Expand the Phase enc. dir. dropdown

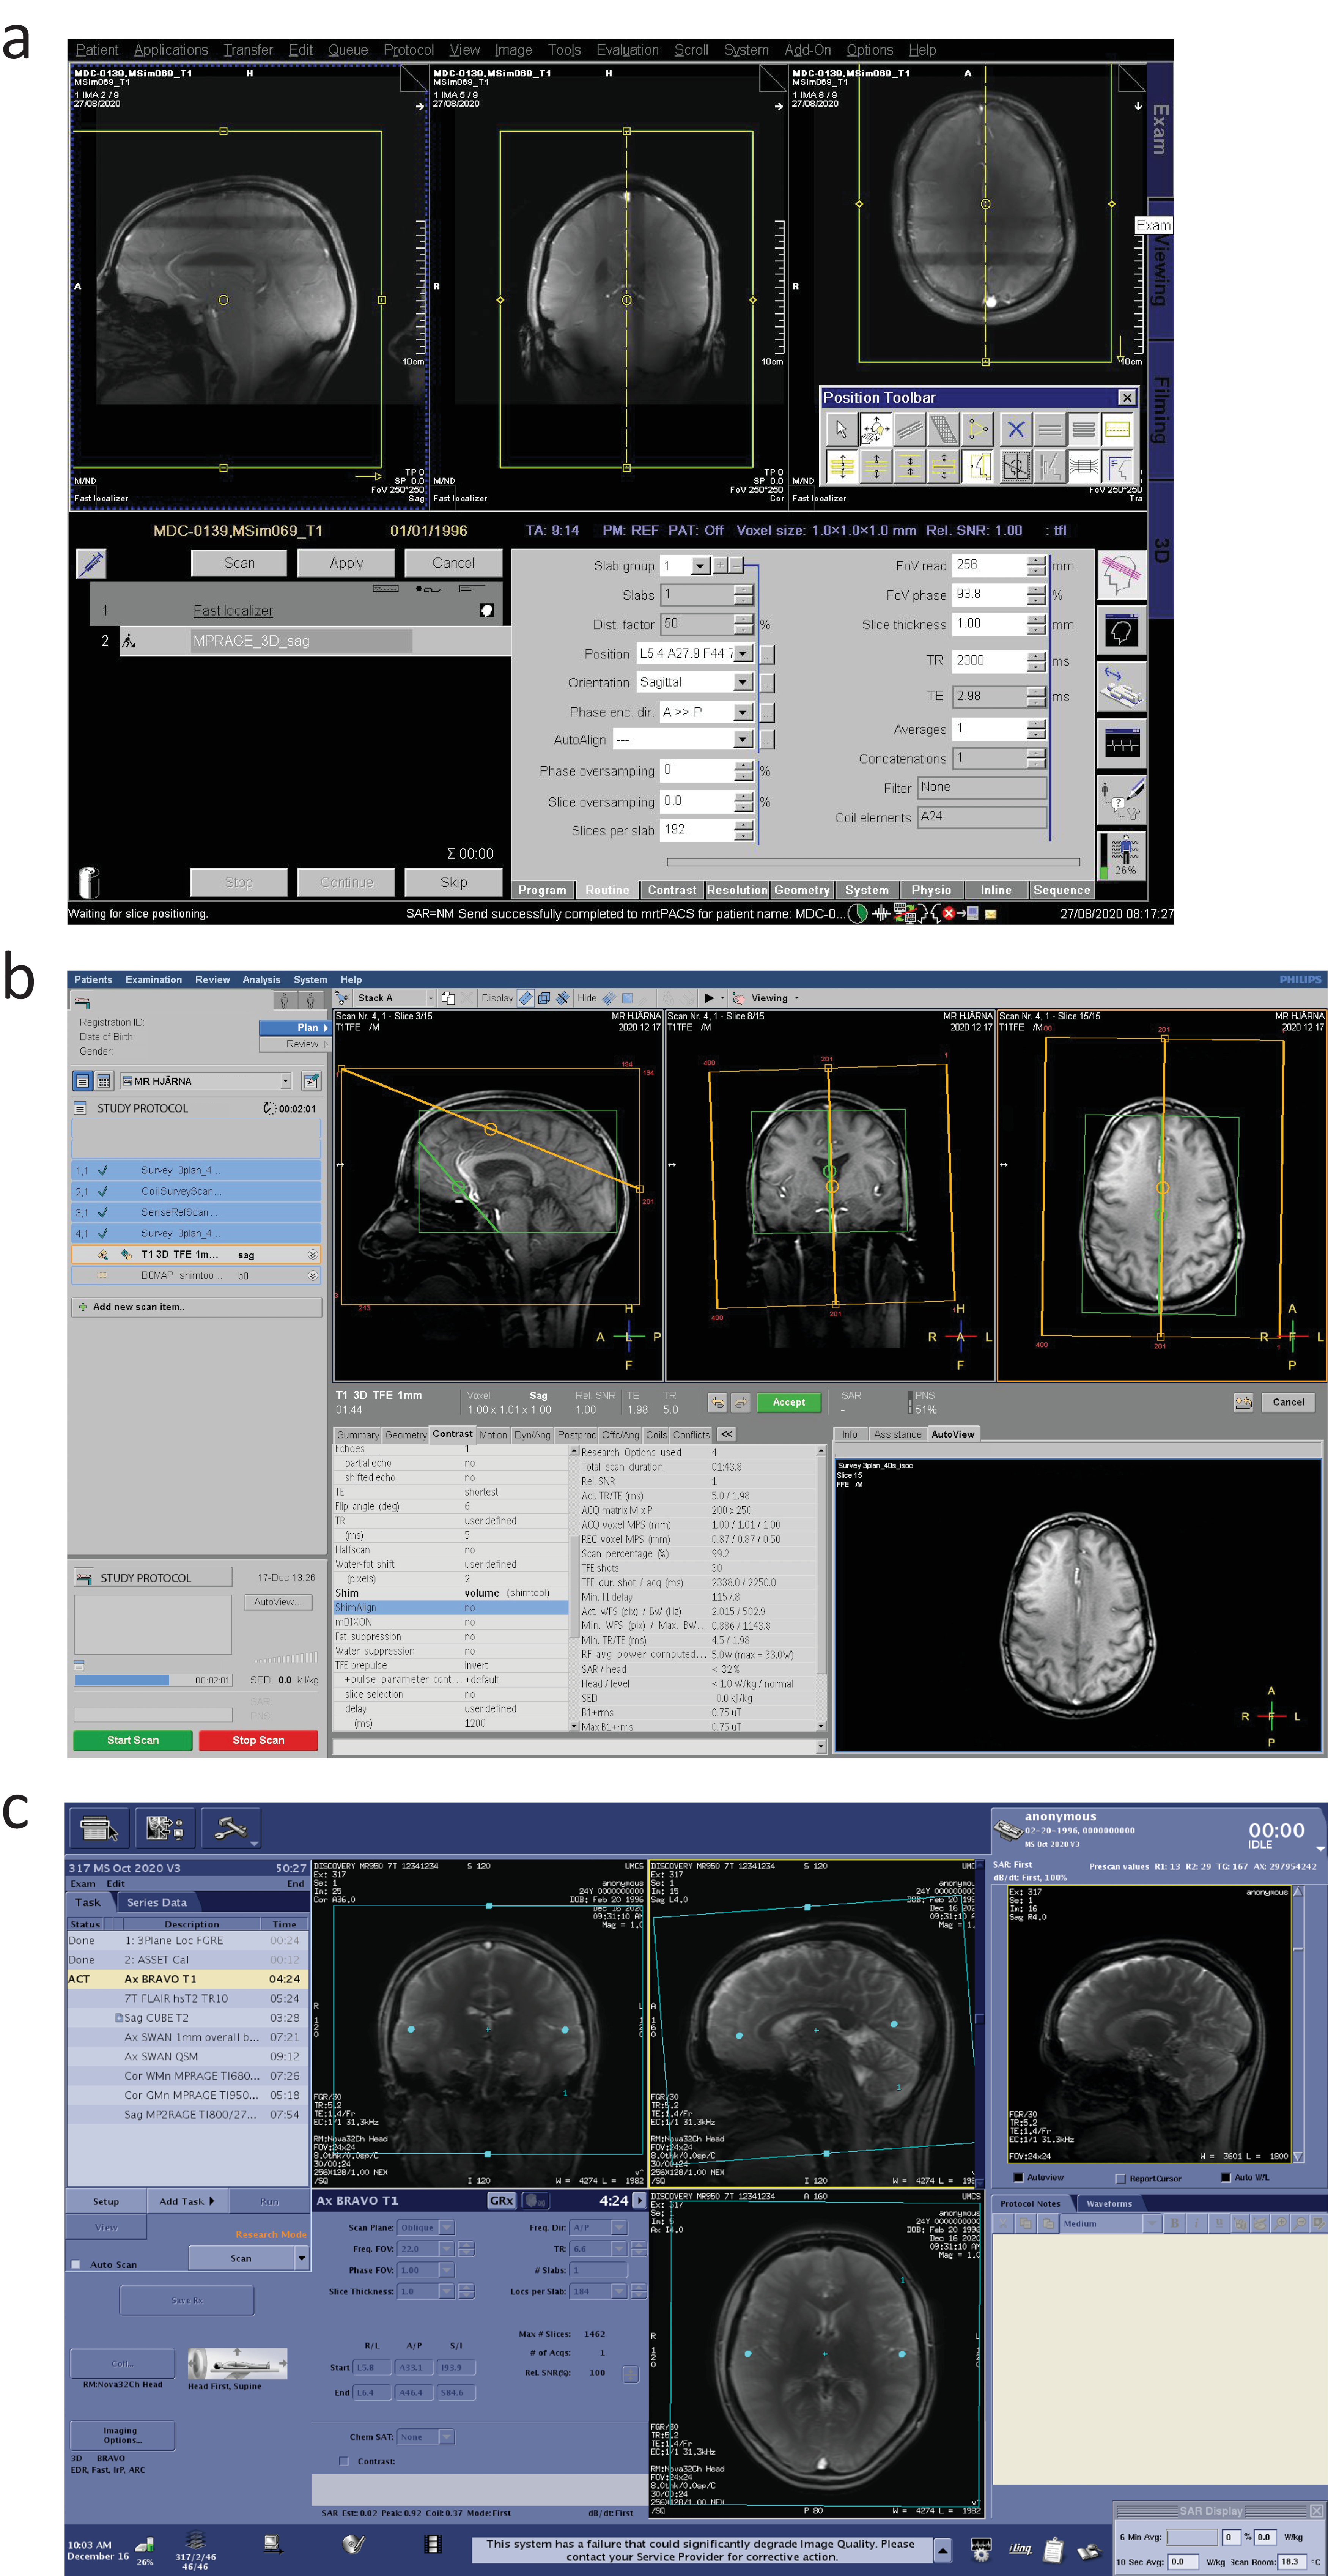[x=742, y=712]
